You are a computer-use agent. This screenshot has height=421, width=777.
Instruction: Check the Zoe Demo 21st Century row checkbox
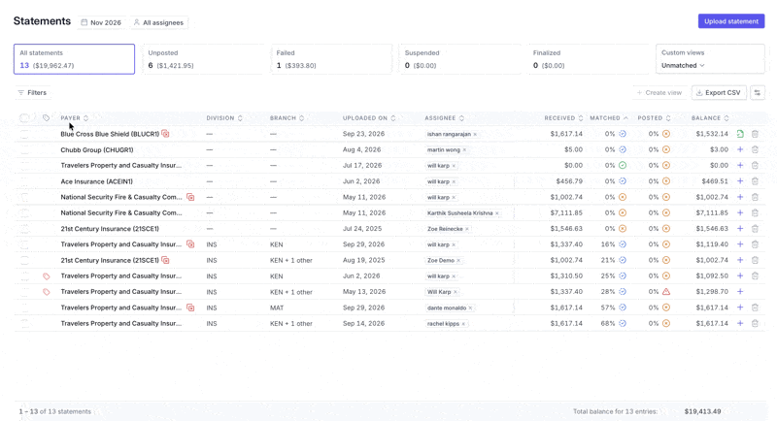[x=24, y=260]
